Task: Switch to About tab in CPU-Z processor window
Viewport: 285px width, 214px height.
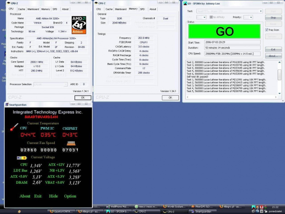Action: (65, 9)
